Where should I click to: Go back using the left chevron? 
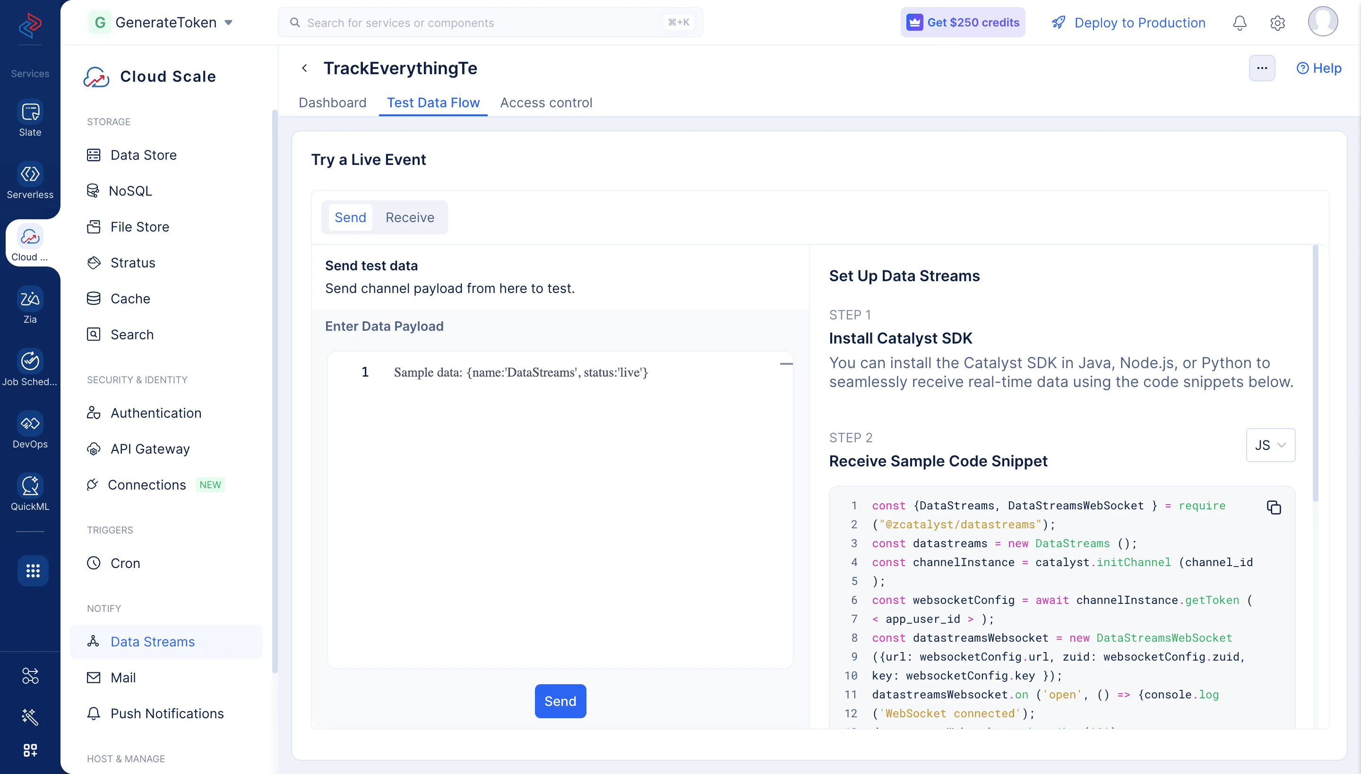pyautogui.click(x=304, y=68)
